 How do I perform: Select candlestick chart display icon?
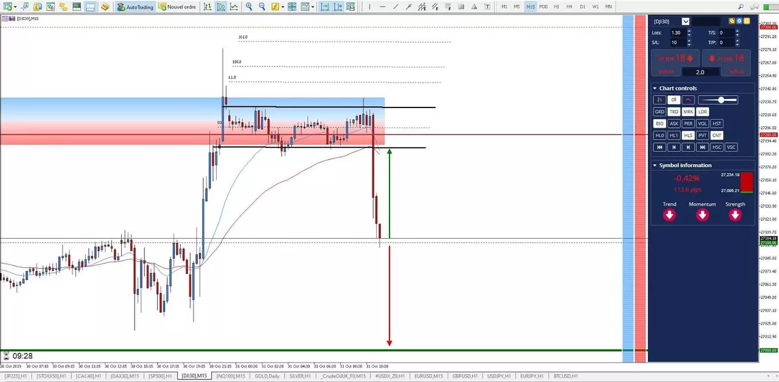(220, 7)
